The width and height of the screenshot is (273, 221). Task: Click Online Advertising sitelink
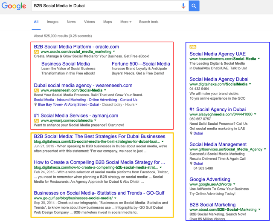tap(103, 100)
